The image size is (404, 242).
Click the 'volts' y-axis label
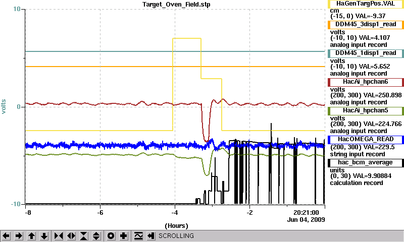click(x=4, y=106)
